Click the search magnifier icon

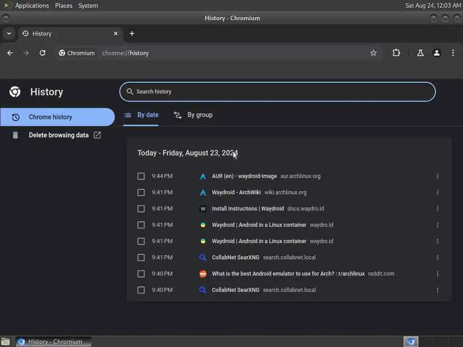[x=130, y=91]
